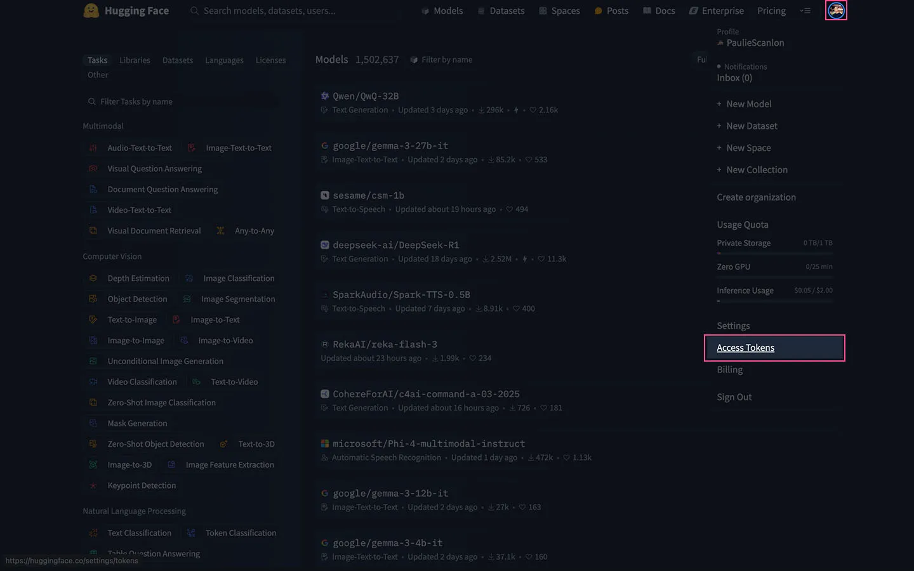Screen dimensions: 914x571
Task: Open the deepseek-ai/DeepSeek-R1 model card
Action: pos(395,245)
